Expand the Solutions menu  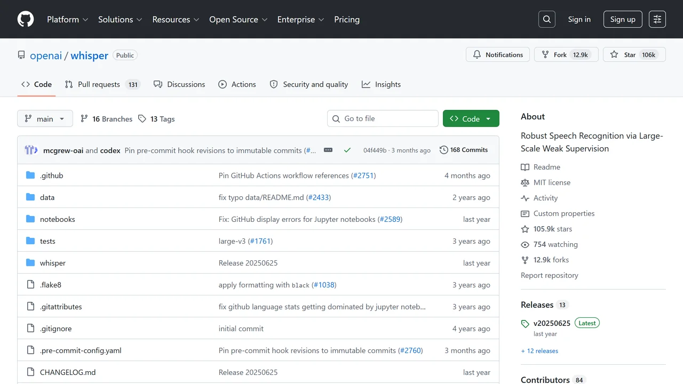pos(120,19)
